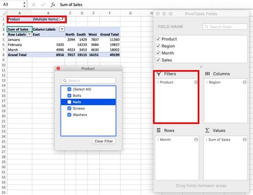Click the info icon next to Month in Rows

[x=196, y=140]
